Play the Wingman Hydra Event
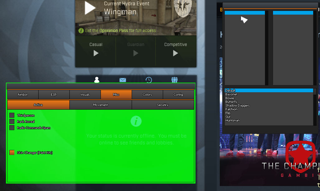This screenshot has width=320, height=191. point(90,8)
